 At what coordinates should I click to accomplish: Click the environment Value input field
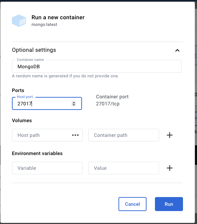pyautogui.click(x=124, y=168)
